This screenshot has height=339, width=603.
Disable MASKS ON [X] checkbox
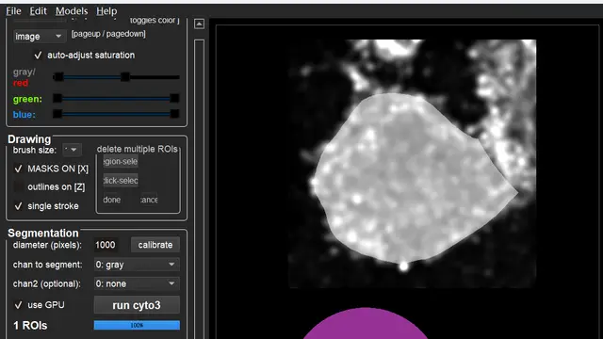(18, 169)
